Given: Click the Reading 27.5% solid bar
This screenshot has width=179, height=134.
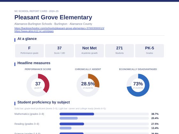Looking at the screenshot, I should click(72, 124).
